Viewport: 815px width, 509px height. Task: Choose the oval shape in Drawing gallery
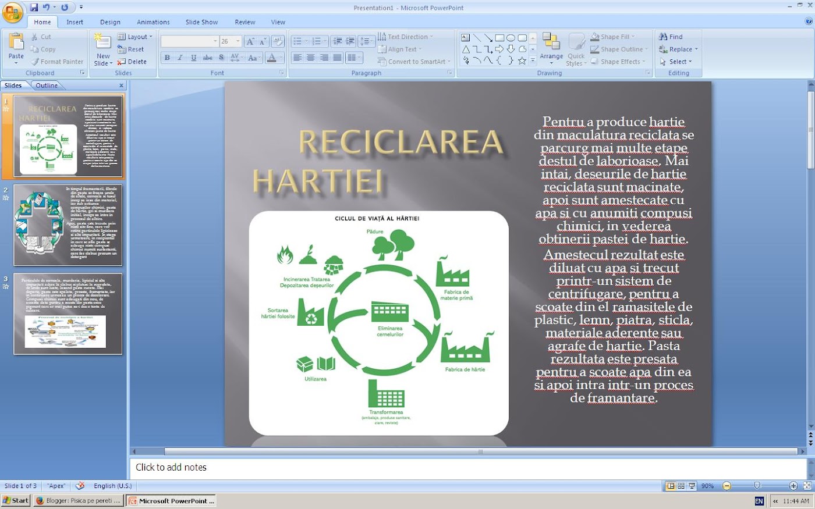pos(511,38)
